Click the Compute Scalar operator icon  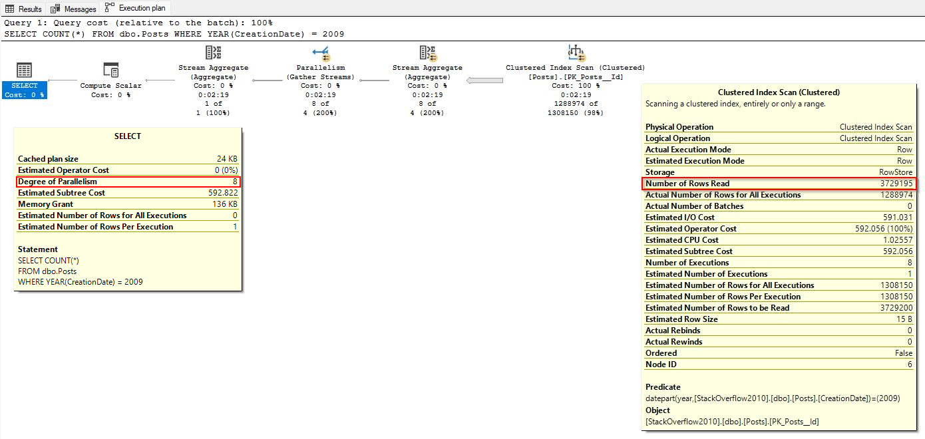coord(110,71)
